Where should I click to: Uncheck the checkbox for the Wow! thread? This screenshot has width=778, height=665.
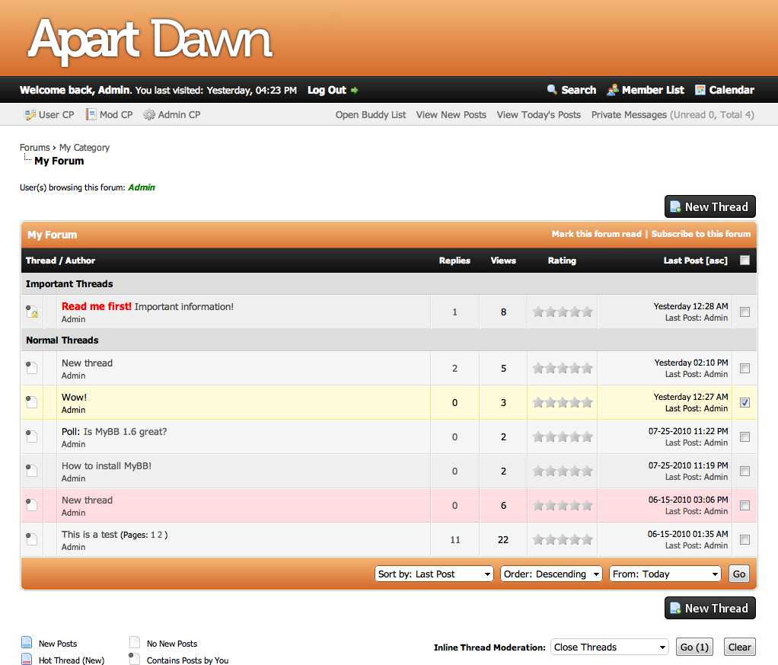coord(745,402)
